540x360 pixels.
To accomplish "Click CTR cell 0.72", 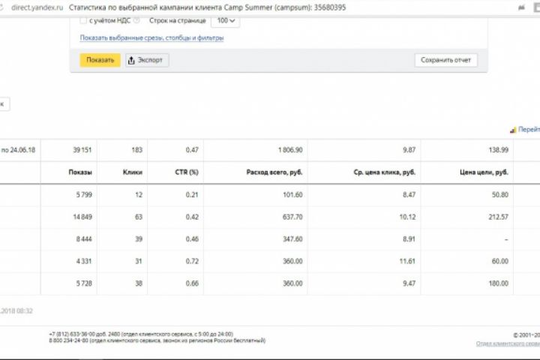I will pyautogui.click(x=192, y=261).
